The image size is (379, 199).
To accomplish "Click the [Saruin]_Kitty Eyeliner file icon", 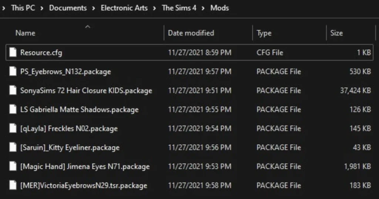I will tap(13, 148).
